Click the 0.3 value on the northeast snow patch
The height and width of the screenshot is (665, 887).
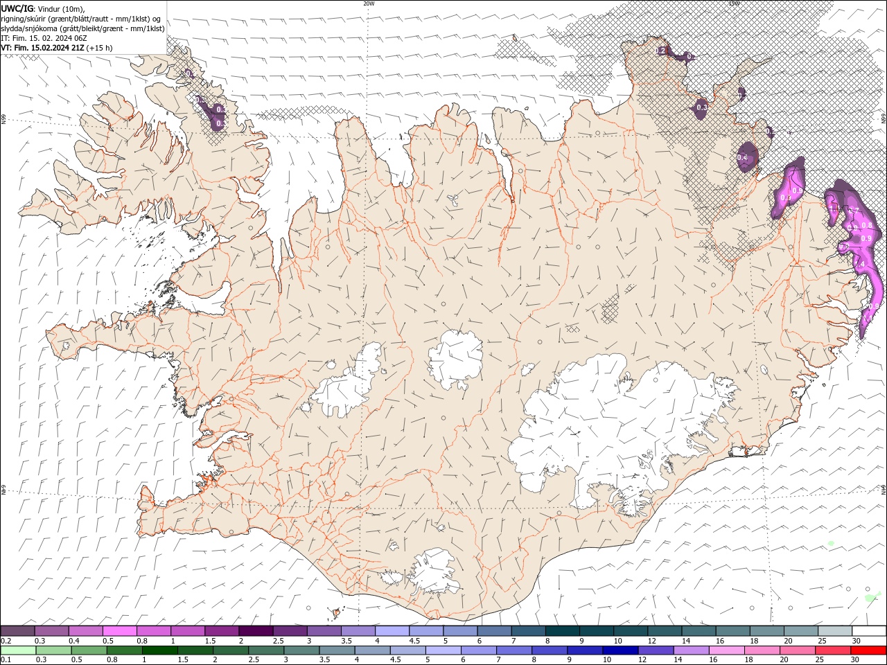(701, 107)
